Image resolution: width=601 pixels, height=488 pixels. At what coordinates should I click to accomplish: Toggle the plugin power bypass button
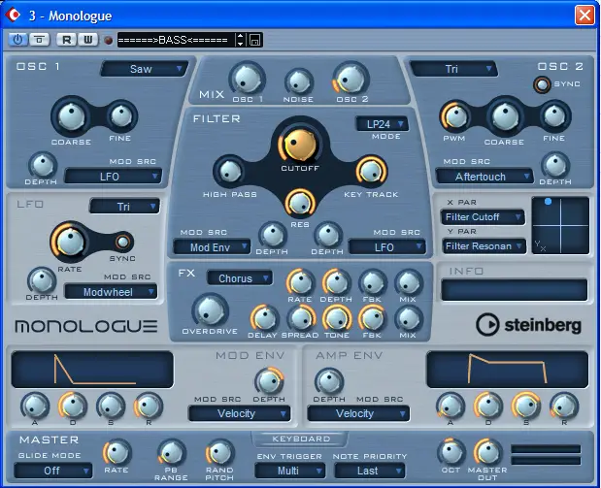[17, 40]
